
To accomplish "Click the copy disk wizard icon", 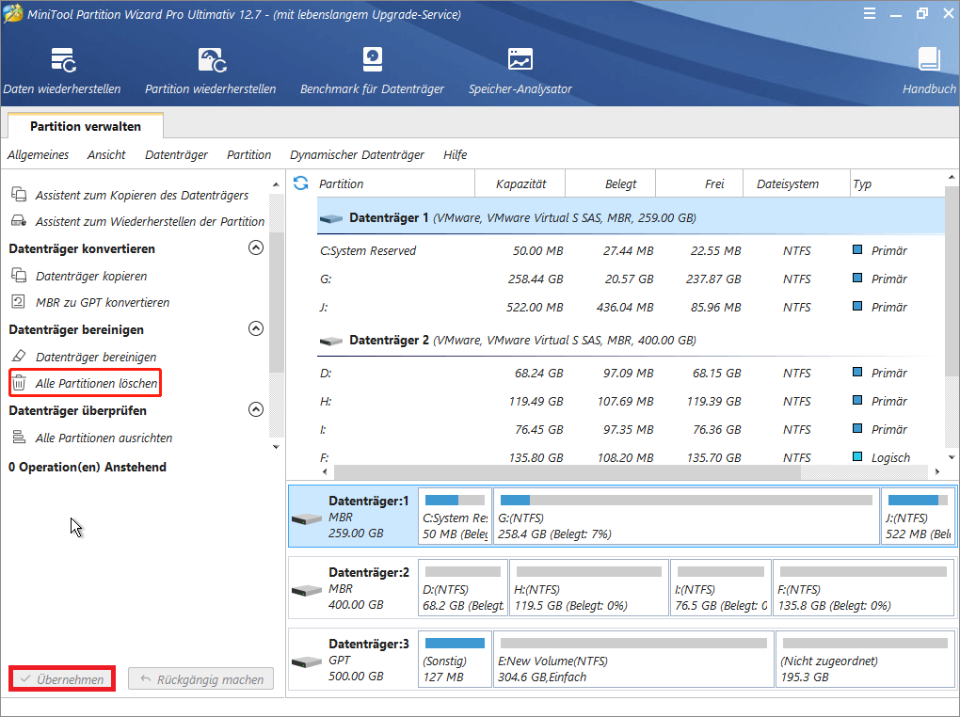I will click(19, 195).
